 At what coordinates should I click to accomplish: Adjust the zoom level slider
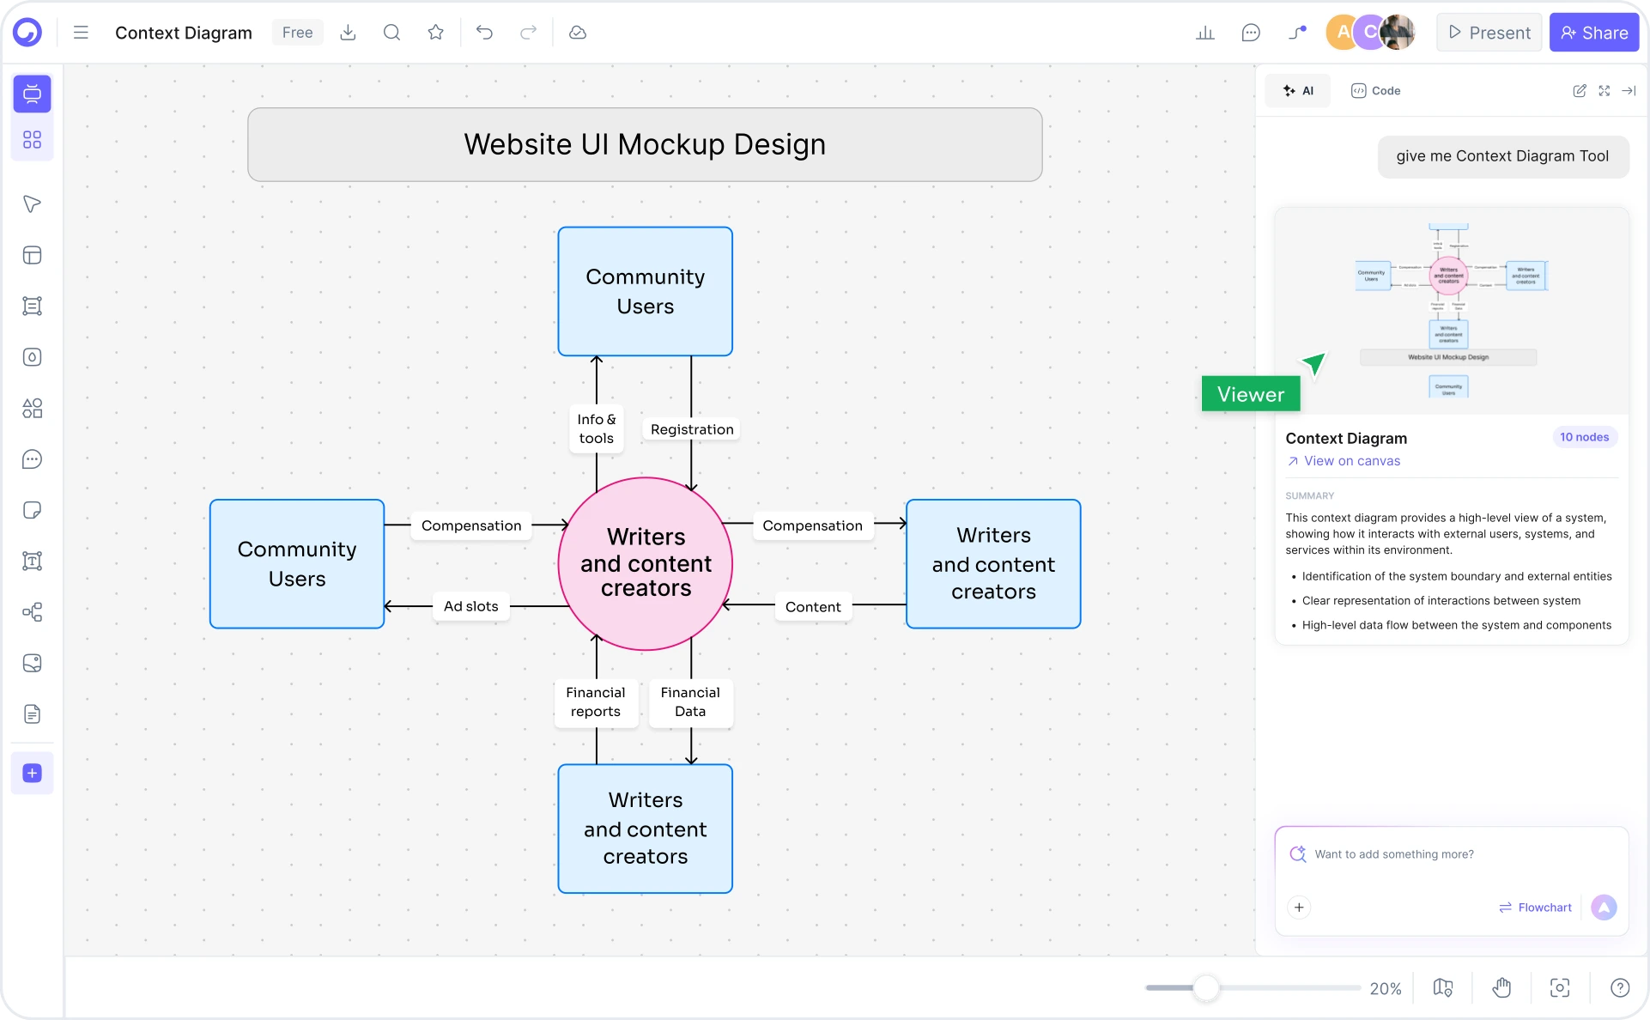pos(1207,988)
